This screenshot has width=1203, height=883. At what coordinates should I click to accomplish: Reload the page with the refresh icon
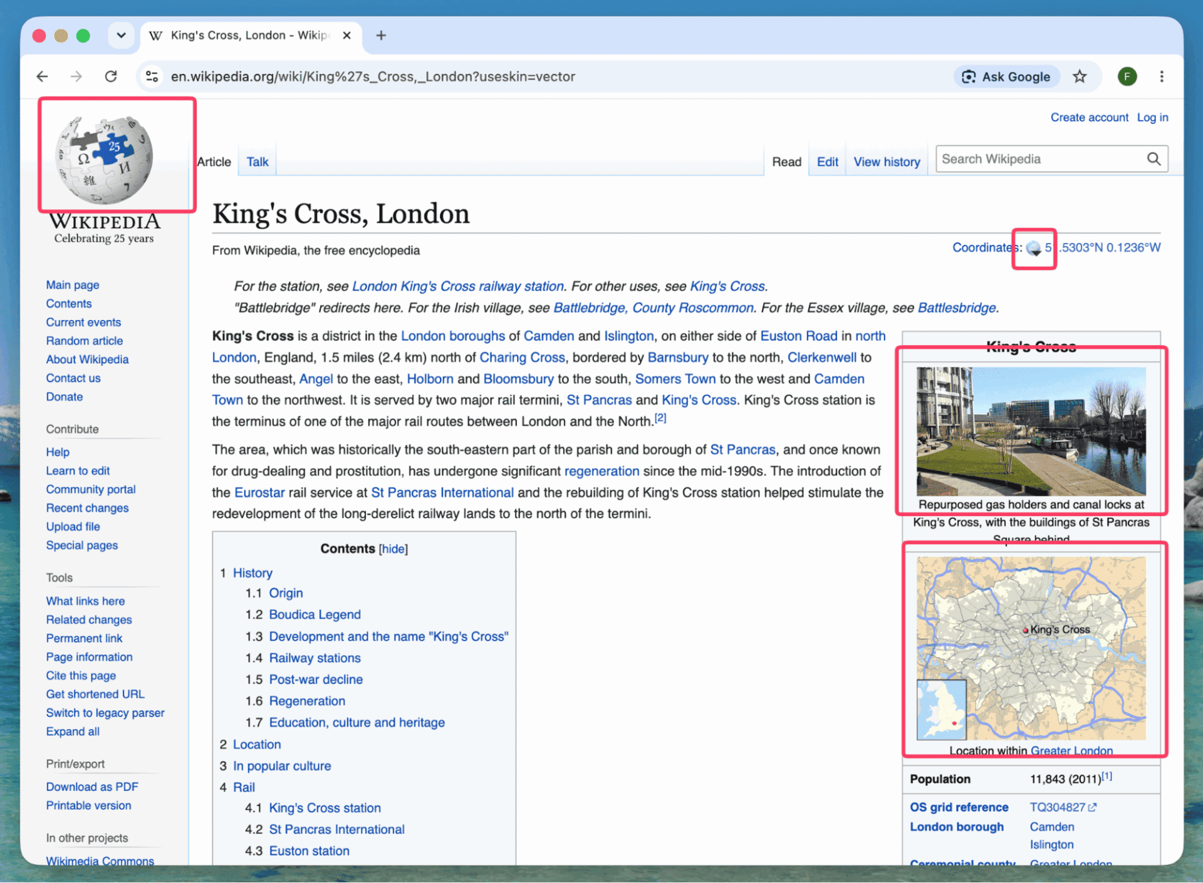(111, 76)
